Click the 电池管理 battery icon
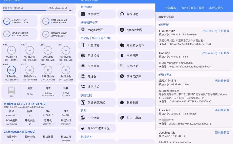This screenshot has width=233, height=144. [x=122, y=56]
